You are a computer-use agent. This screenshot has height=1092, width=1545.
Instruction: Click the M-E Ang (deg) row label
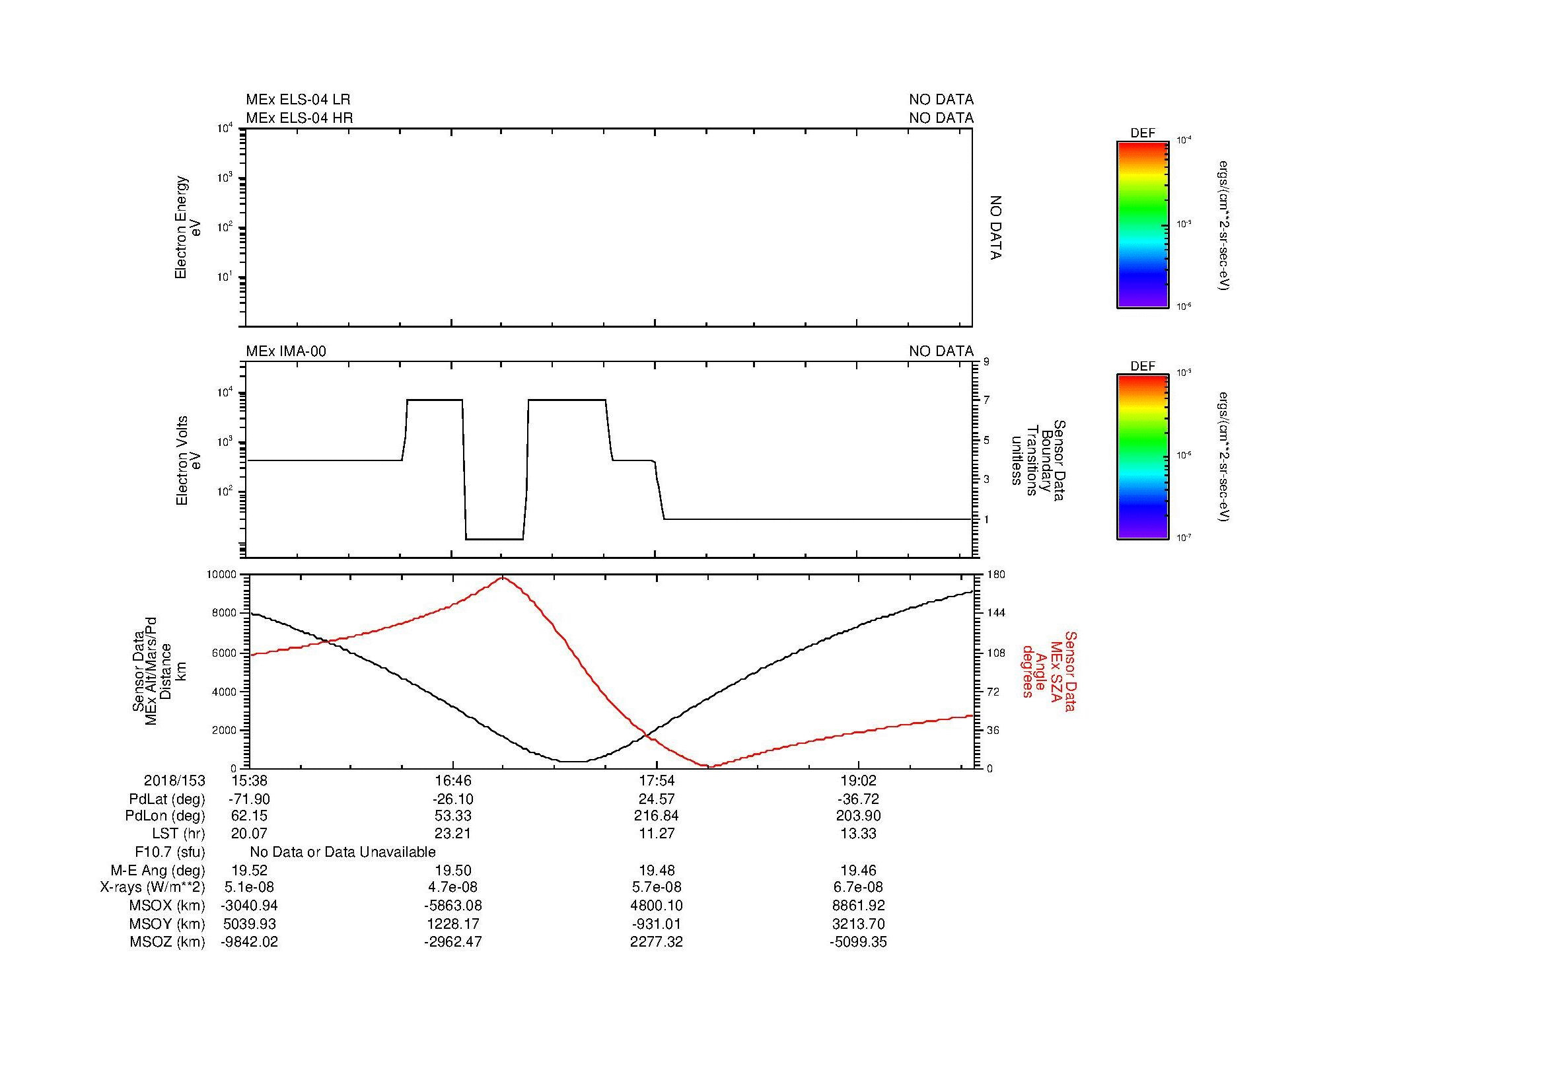click(157, 870)
